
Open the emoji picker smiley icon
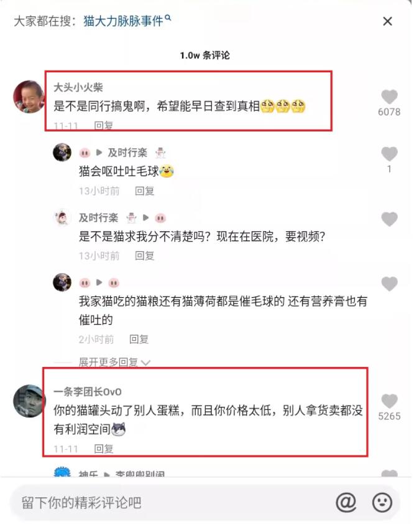click(382, 502)
